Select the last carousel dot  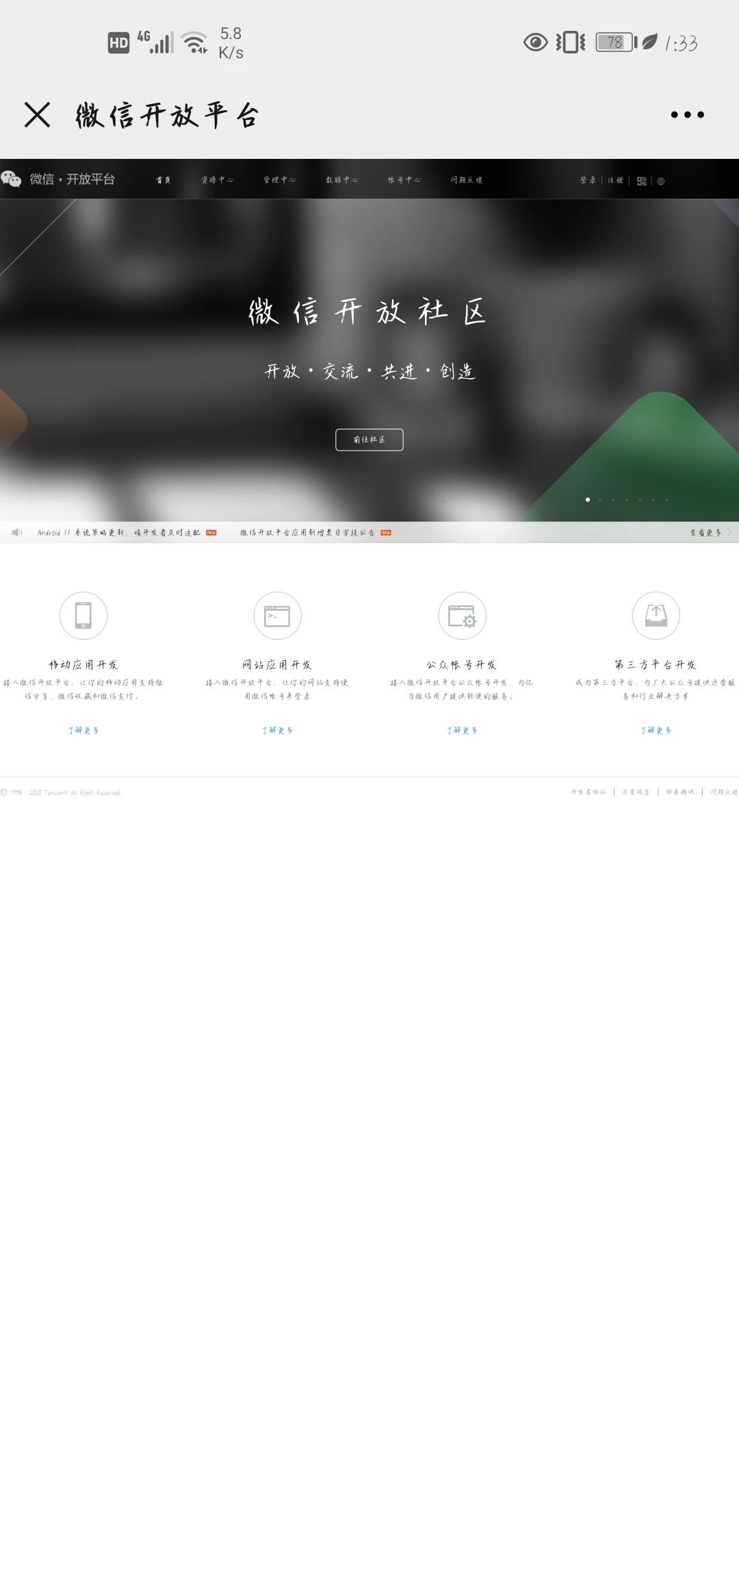666,499
